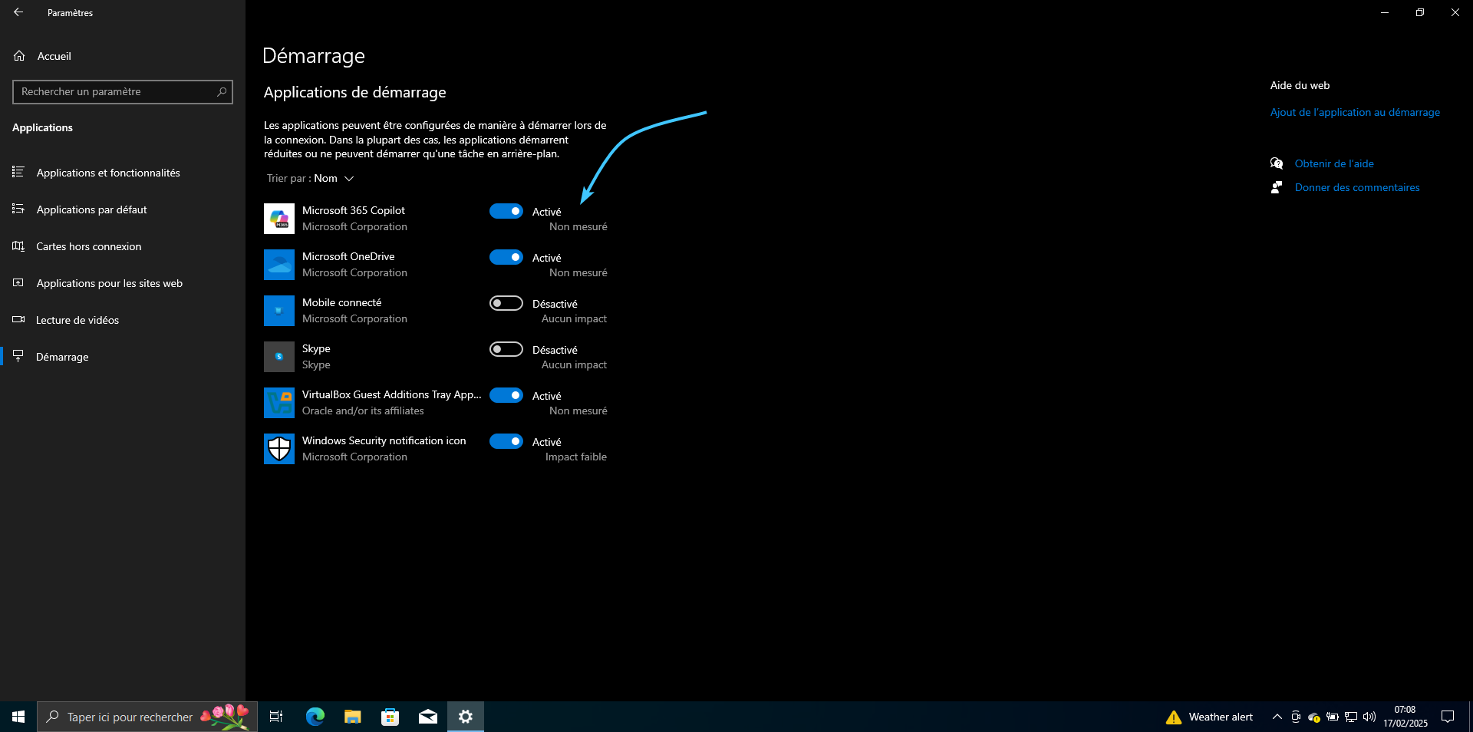Open Microsoft Store from the taskbar
This screenshot has width=1473, height=732.
[390, 717]
